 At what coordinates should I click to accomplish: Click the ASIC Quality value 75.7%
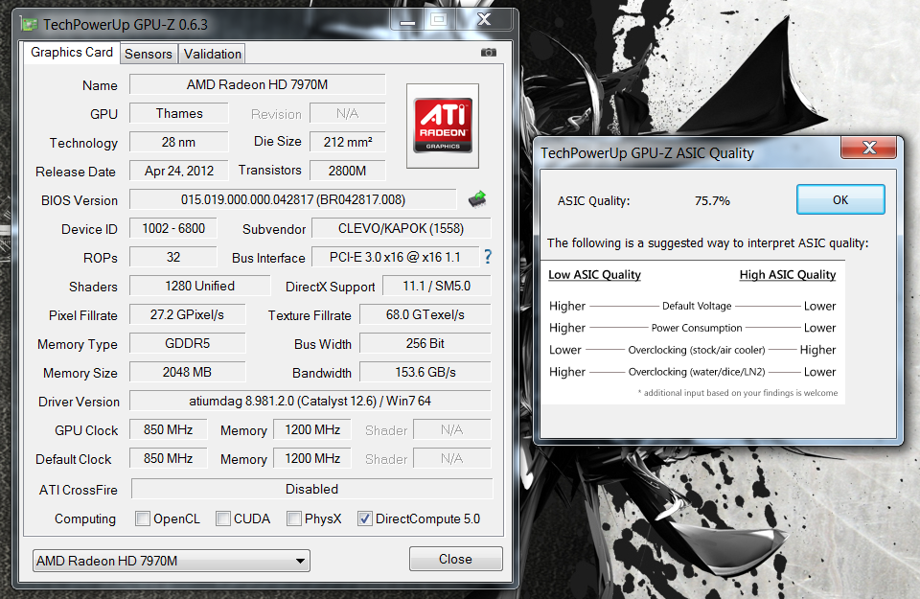click(712, 200)
